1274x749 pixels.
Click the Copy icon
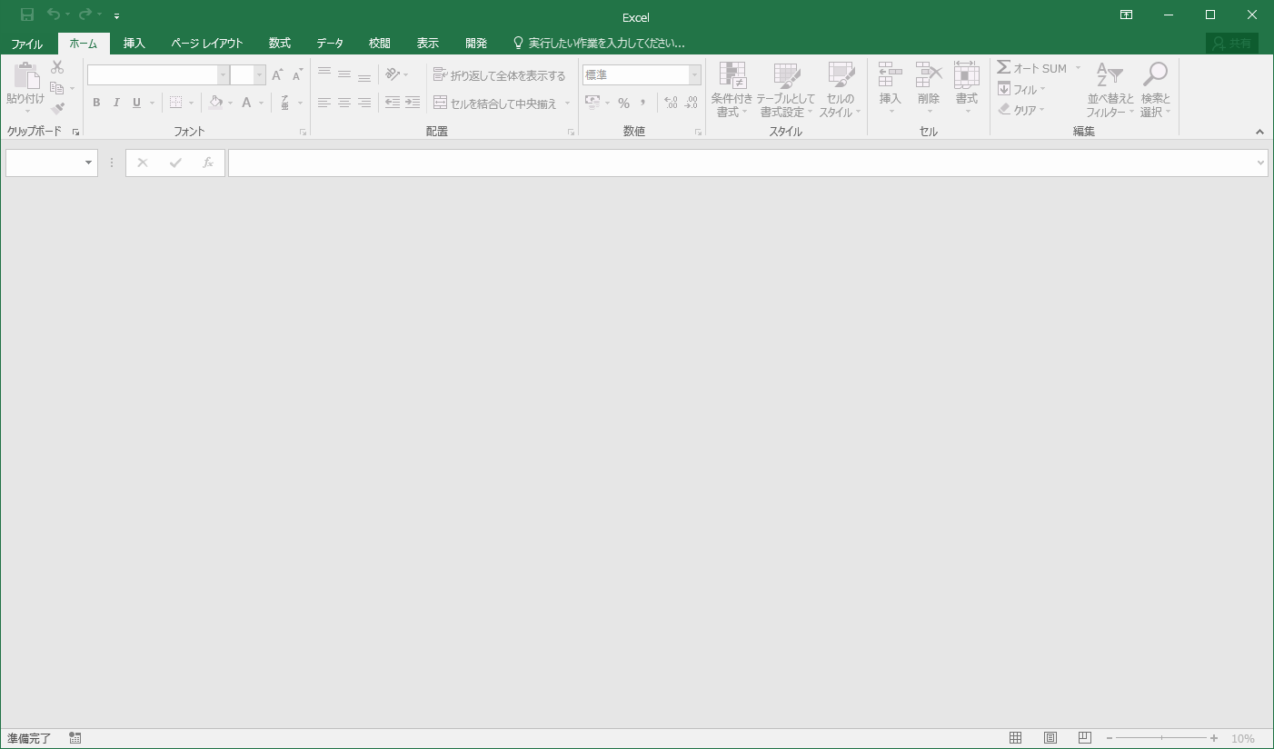coord(57,88)
